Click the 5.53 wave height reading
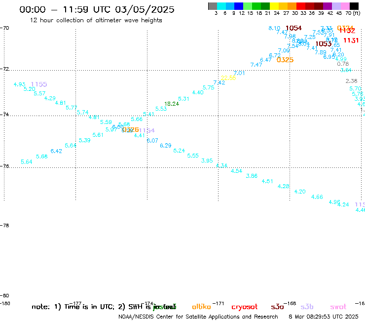 tap(161, 109)
